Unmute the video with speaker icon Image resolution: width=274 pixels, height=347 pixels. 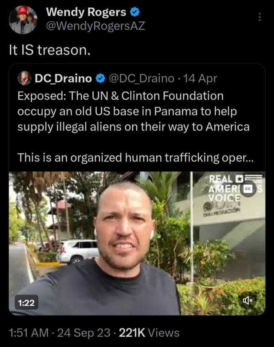click(x=248, y=300)
